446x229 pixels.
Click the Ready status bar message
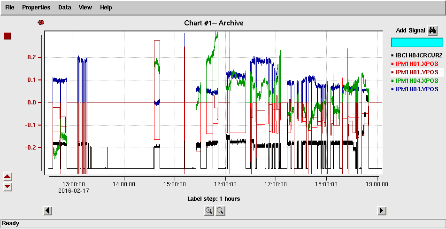pyautogui.click(x=10, y=223)
